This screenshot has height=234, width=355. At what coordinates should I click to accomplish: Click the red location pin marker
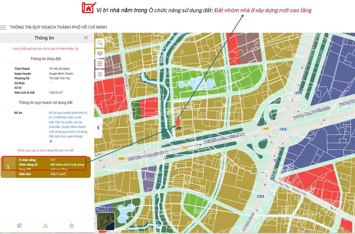pos(178,122)
